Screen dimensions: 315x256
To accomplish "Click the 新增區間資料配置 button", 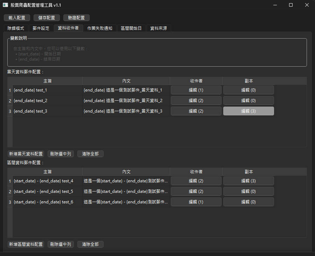I will coord(26,244).
